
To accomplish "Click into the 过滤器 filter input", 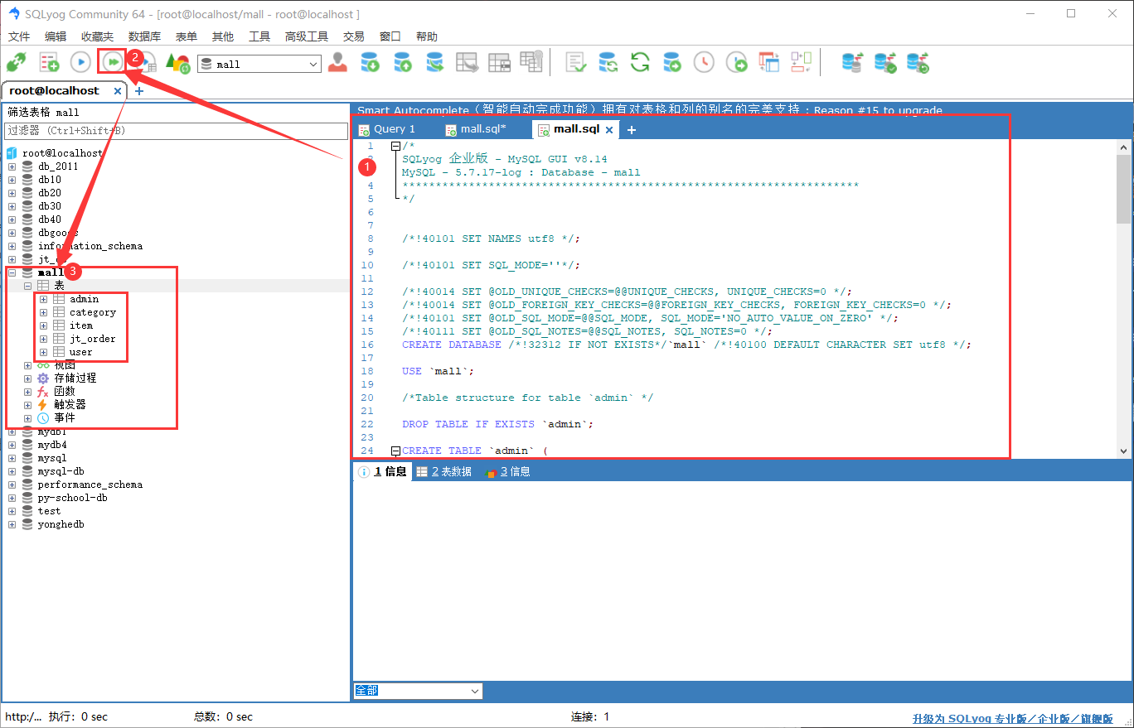I will tap(176, 131).
